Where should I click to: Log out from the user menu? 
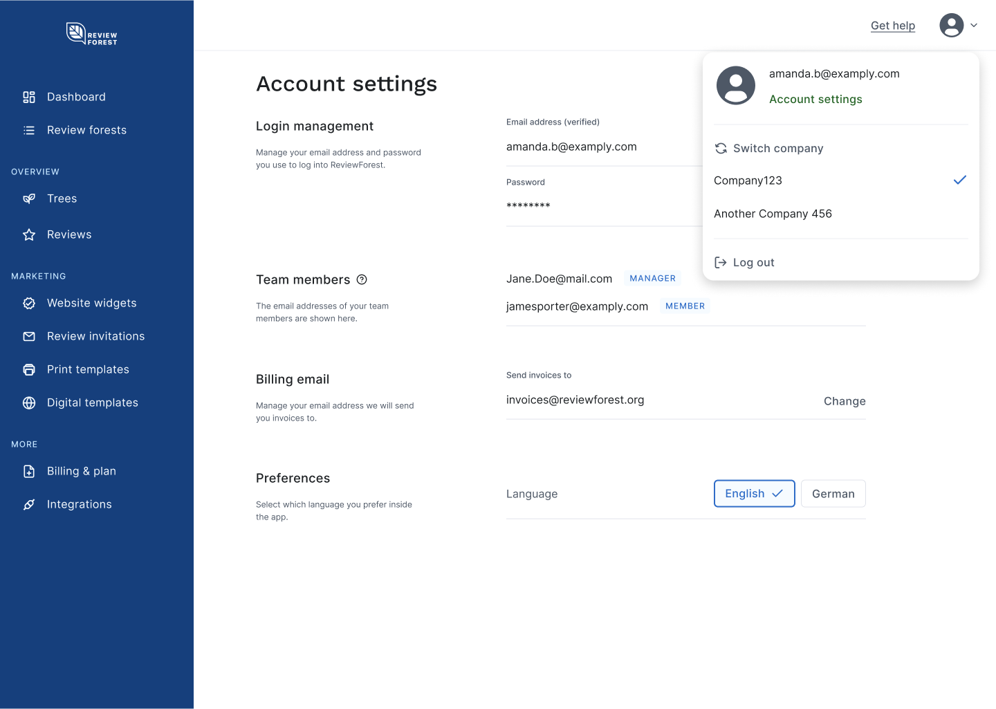(753, 263)
